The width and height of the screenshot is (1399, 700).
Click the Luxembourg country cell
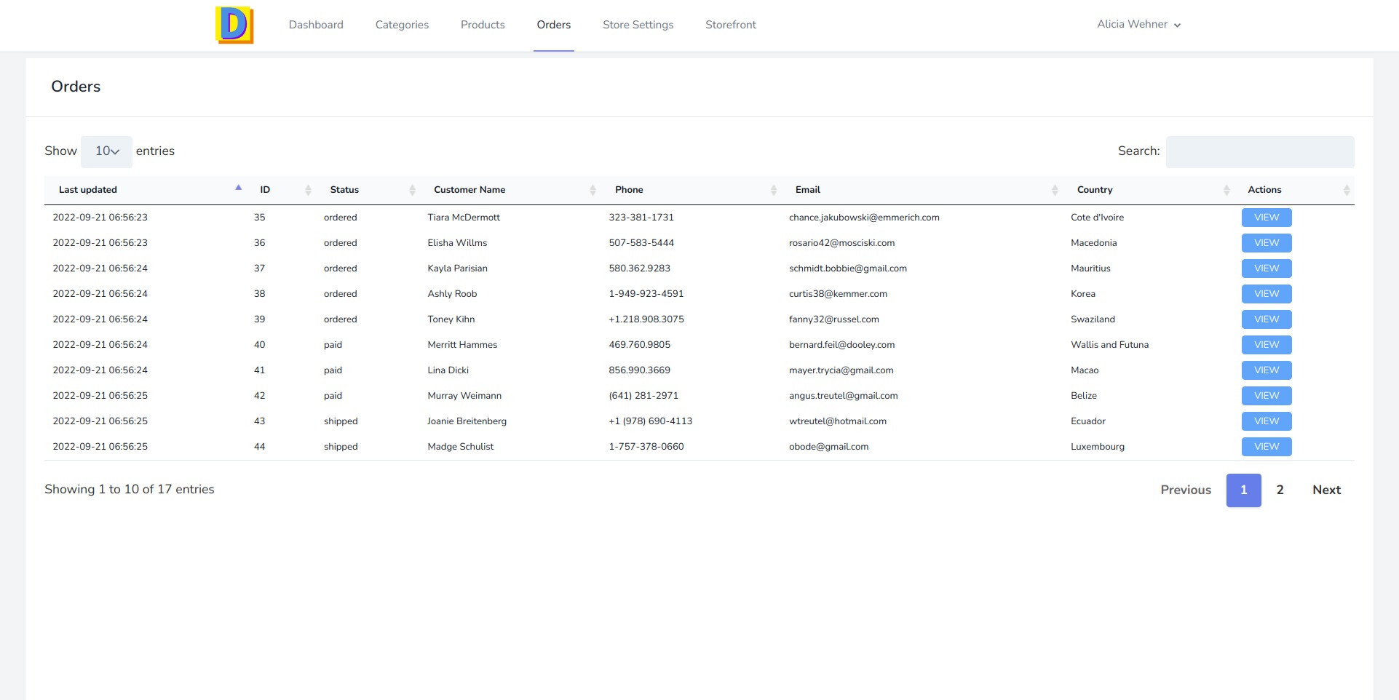(1097, 447)
